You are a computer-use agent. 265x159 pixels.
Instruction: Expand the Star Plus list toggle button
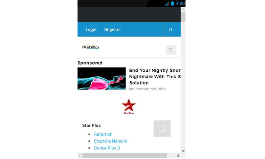(x=162, y=129)
